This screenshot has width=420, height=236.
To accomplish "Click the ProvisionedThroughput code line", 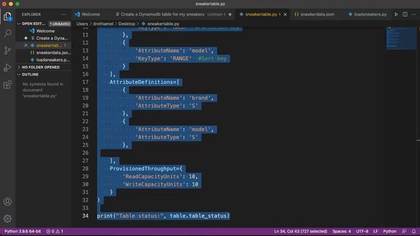I will (x=146, y=168).
